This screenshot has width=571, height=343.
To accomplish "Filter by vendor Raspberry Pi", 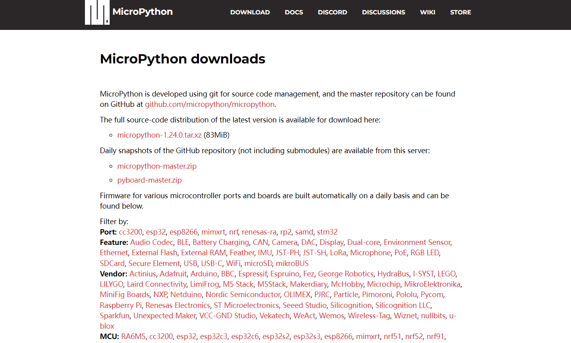I will pyautogui.click(x=121, y=306).
